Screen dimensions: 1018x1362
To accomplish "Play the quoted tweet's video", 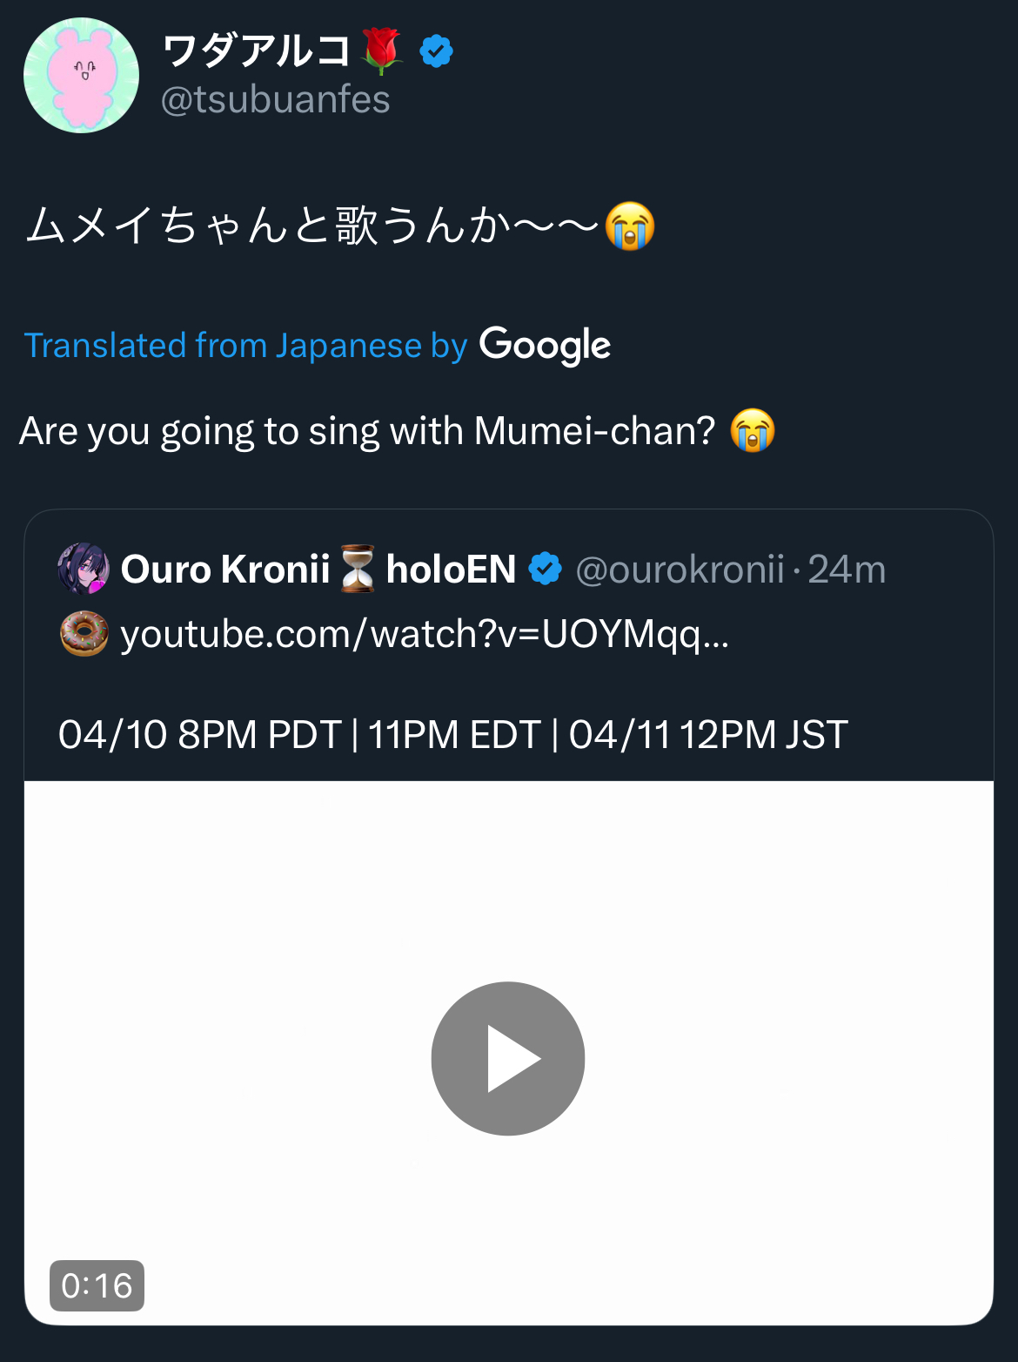I will click(x=508, y=1058).
